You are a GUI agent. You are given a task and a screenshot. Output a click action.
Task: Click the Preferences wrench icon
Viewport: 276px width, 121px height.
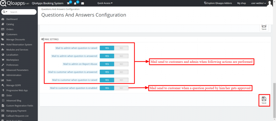click(3, 65)
